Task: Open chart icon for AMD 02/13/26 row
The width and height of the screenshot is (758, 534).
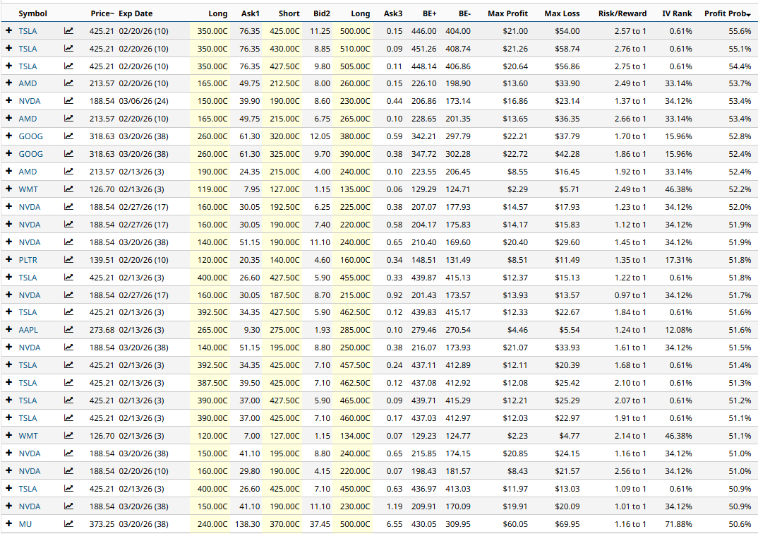Action: point(68,172)
